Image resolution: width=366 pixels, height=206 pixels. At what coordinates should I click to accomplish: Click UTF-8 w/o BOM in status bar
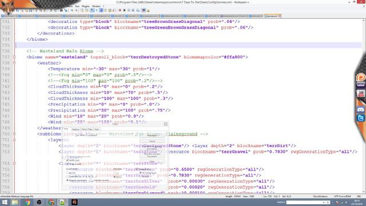coord(343,196)
